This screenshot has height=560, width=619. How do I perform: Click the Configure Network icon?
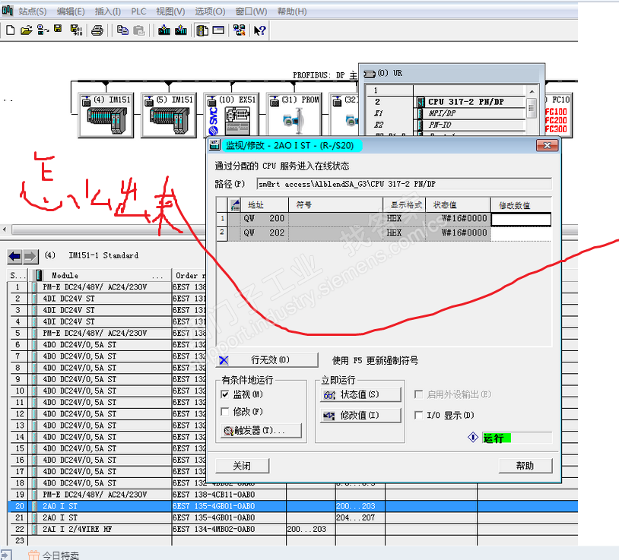[240, 30]
